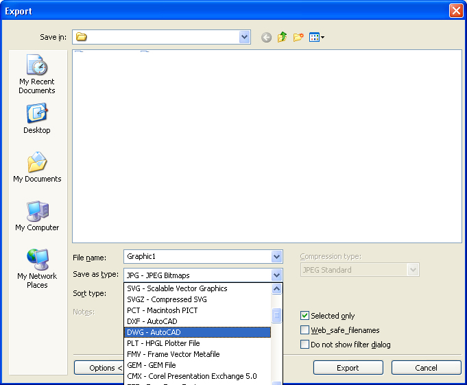Uncheck the Selected only checkbox
Viewport: 467px width, 385px height.
point(305,316)
